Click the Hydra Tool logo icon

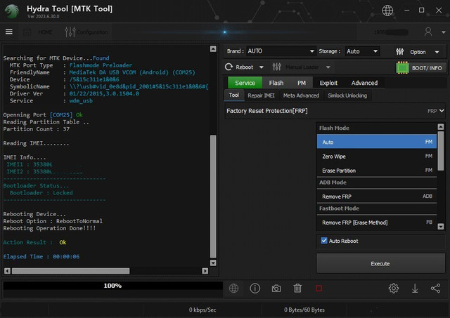click(x=12, y=11)
